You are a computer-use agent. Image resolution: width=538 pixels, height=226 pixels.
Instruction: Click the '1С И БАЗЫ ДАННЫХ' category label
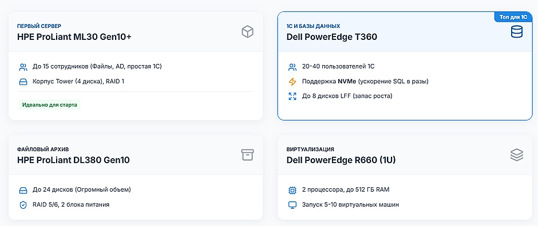click(313, 26)
